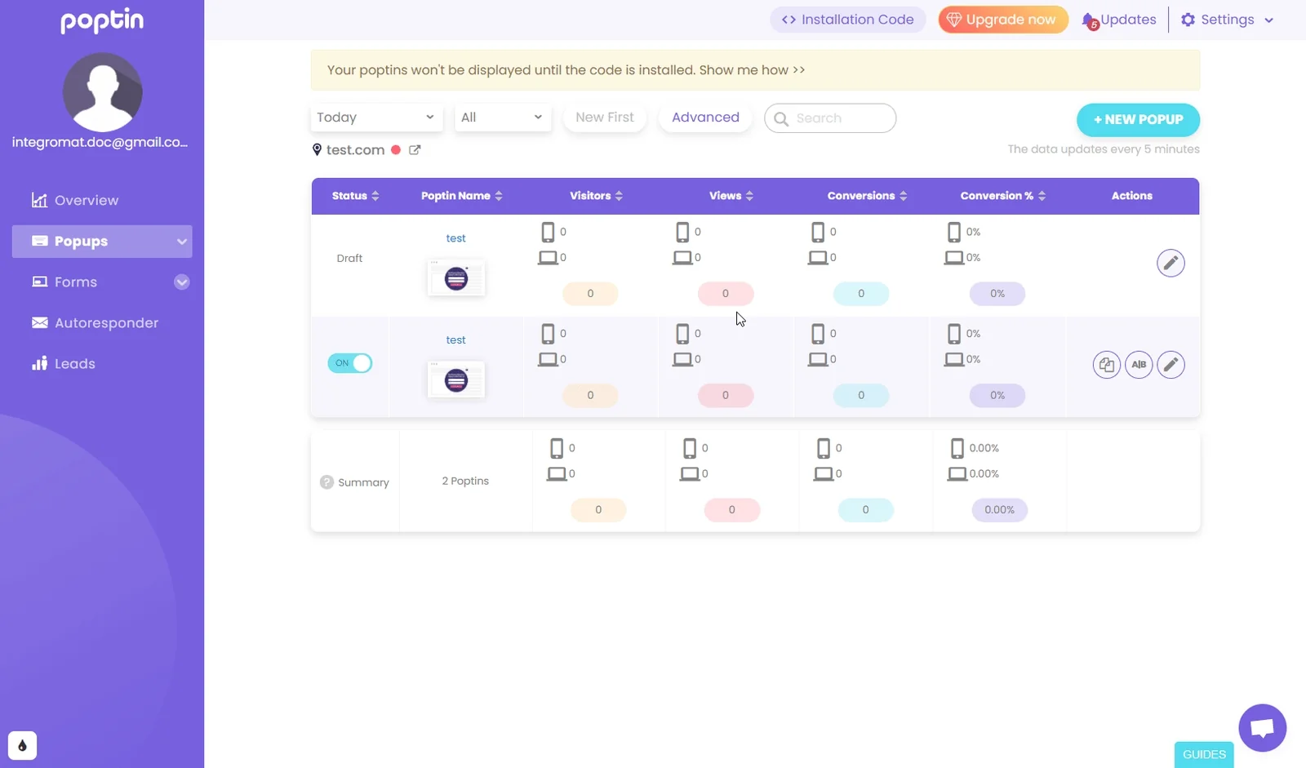
Task: Open Updates notification bell
Action: (x=1090, y=20)
